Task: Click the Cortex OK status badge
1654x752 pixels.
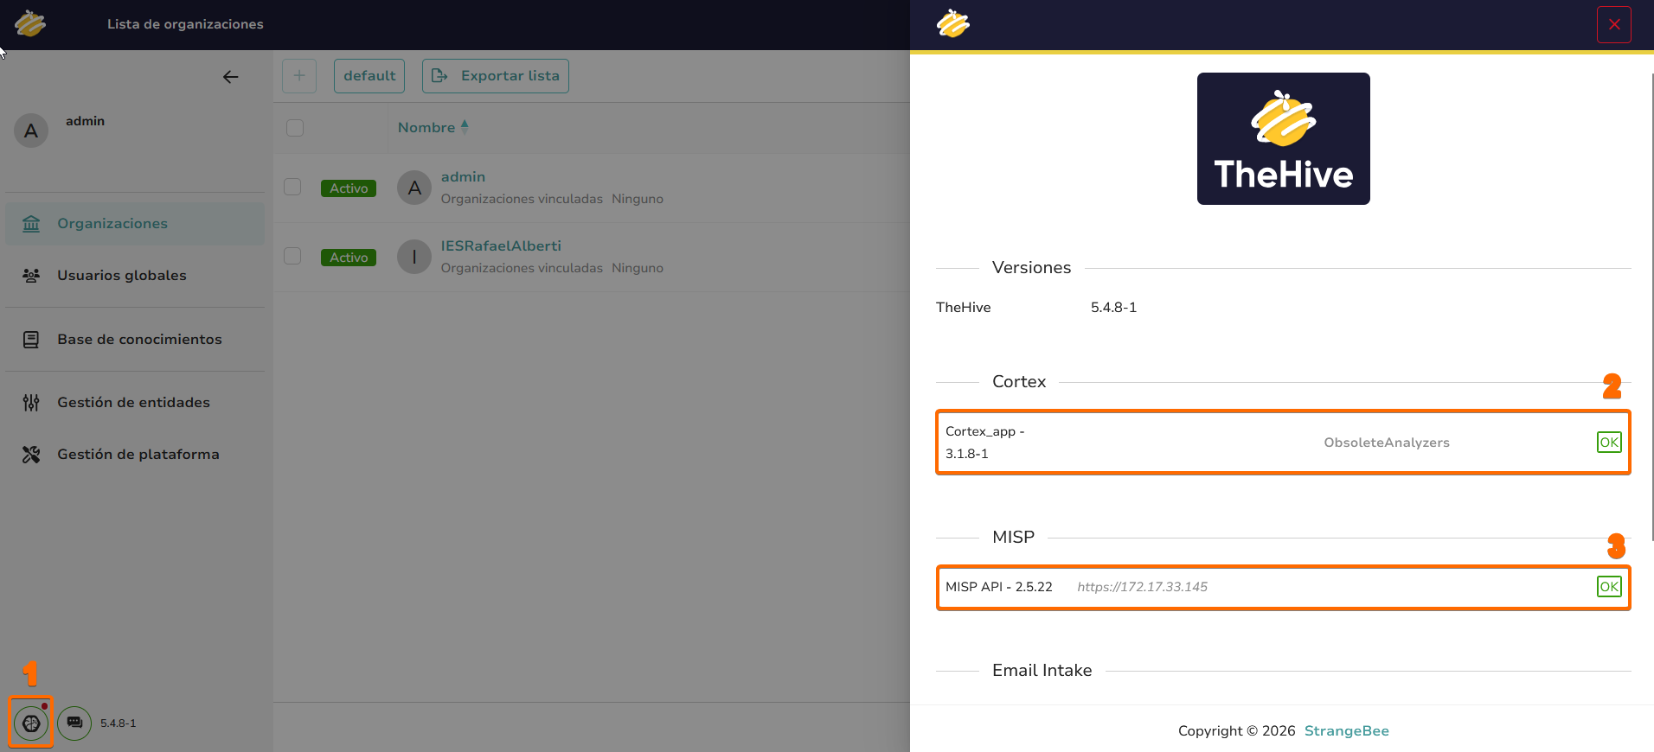Action: coord(1609,443)
